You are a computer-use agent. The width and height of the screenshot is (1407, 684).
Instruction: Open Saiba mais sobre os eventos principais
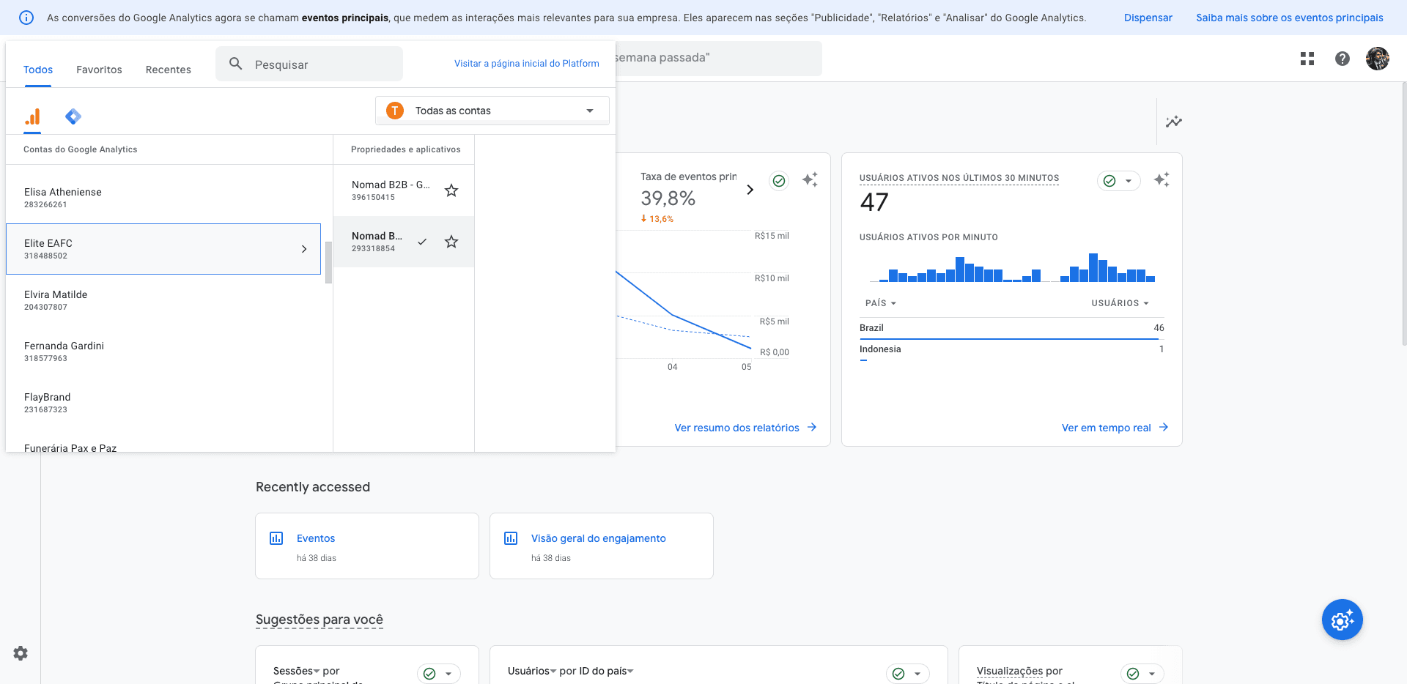pyautogui.click(x=1290, y=18)
